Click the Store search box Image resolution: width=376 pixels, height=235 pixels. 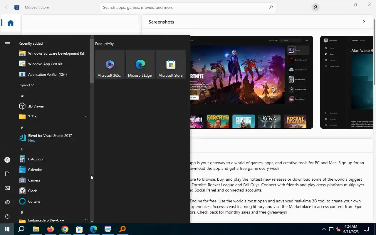(x=188, y=7)
